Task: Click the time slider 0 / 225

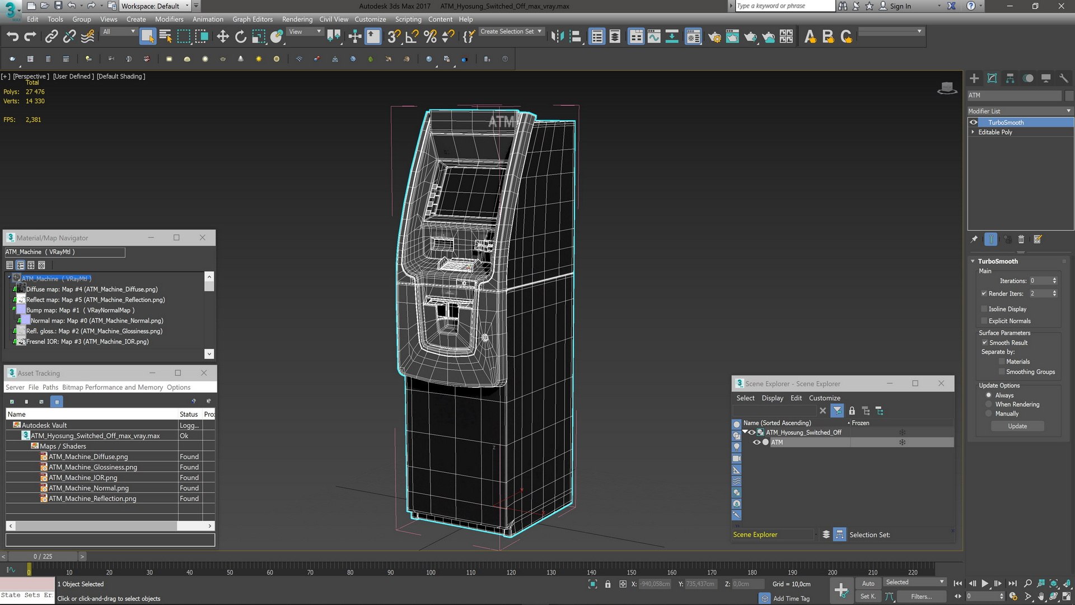Action: pos(43,556)
